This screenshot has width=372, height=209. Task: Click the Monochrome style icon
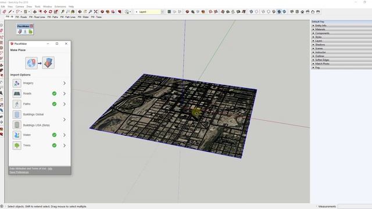[284, 12]
